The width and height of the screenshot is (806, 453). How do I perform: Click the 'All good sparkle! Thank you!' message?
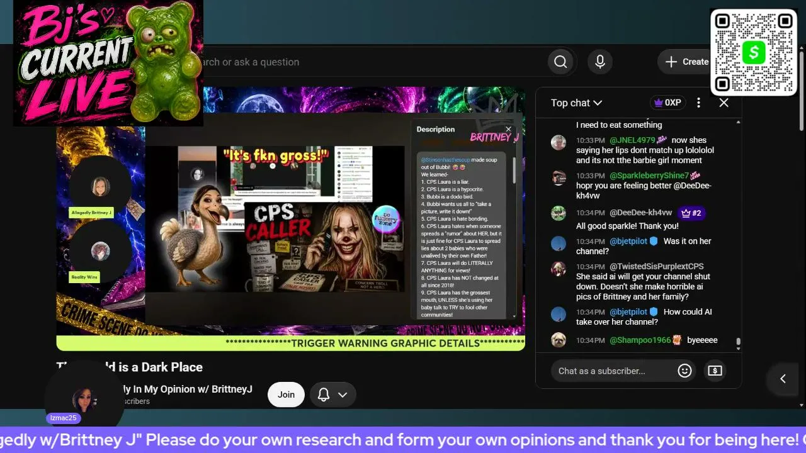point(627,226)
